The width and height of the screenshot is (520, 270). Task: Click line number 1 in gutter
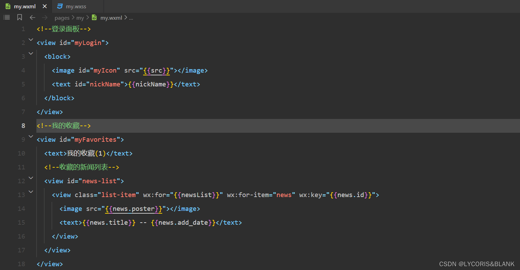[x=23, y=29]
